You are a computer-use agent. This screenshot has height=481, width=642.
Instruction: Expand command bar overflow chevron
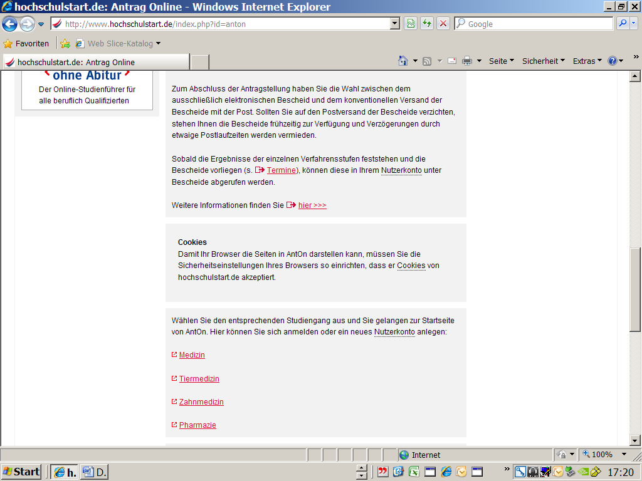tap(636, 57)
